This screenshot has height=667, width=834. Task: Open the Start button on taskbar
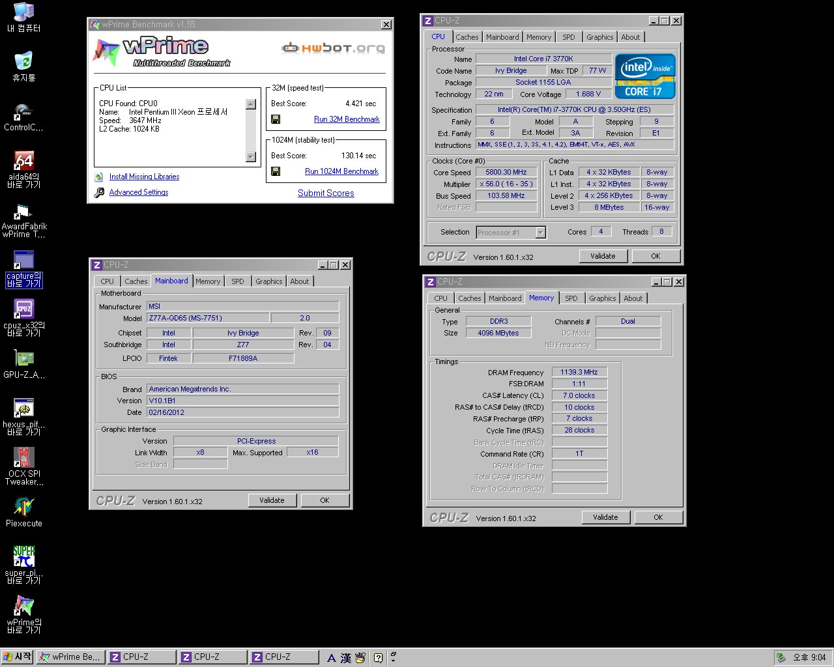tap(18, 657)
